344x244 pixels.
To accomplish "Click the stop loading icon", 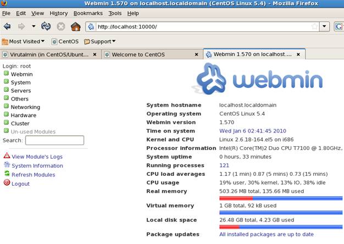I will (61, 26).
